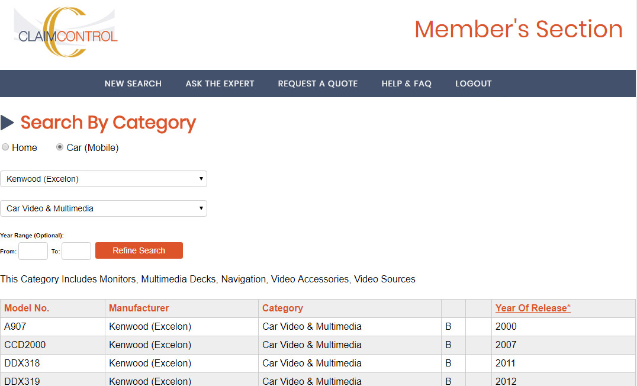Click LOGOUT in the navigation bar
Viewport: 637px width, 386px height.
coord(473,83)
